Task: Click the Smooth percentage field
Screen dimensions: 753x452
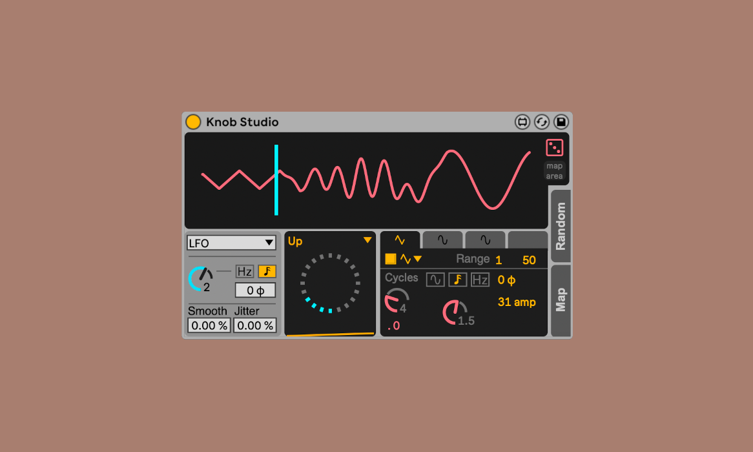Action: (x=209, y=325)
